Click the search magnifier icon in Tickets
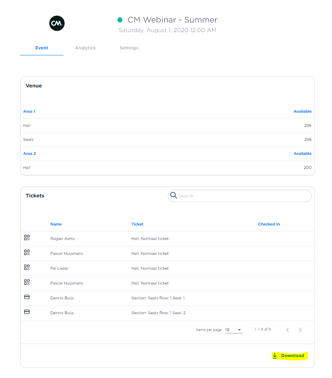The image size is (332, 378). (174, 195)
